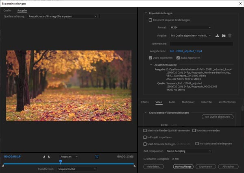Set the In point triangle icon
The width and height of the screenshot is (244, 173).
click(x=44, y=156)
